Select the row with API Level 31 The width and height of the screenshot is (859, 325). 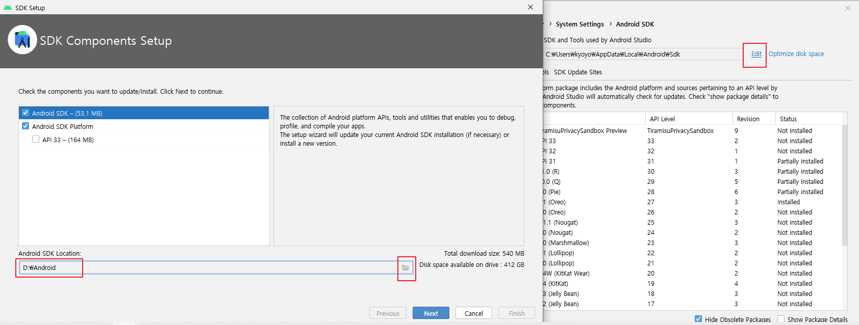[x=692, y=161]
